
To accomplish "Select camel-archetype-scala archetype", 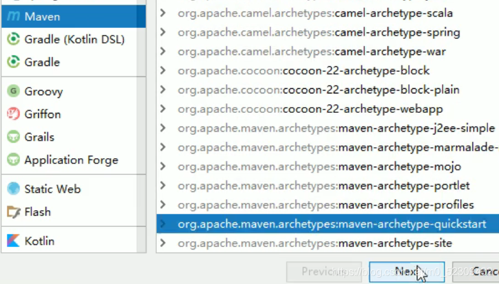I will coord(315,13).
